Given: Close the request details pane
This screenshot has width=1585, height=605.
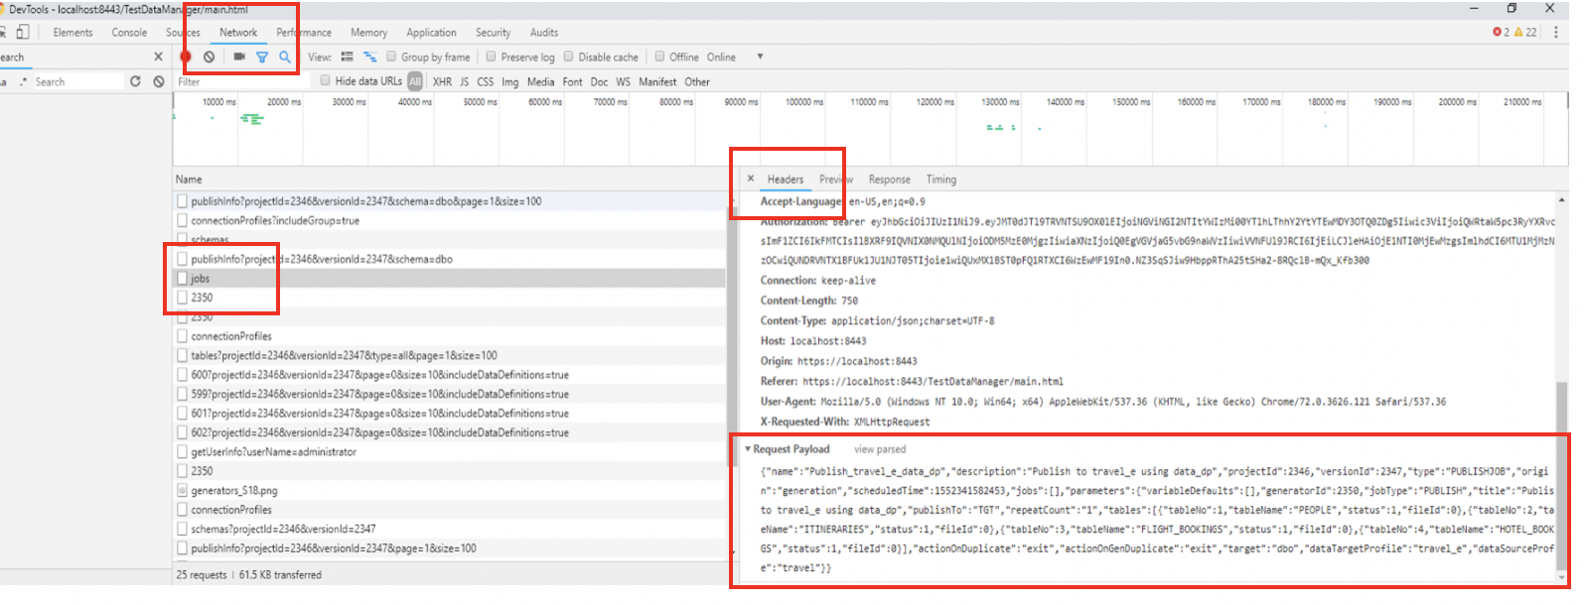Looking at the screenshot, I should (751, 179).
